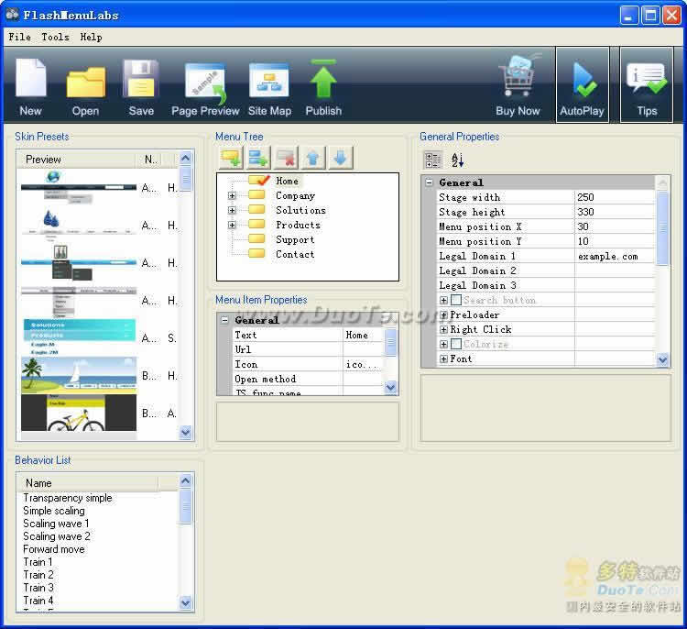This screenshot has width=687, height=629.
Task: Expand the Search button property group
Action: pos(443,300)
